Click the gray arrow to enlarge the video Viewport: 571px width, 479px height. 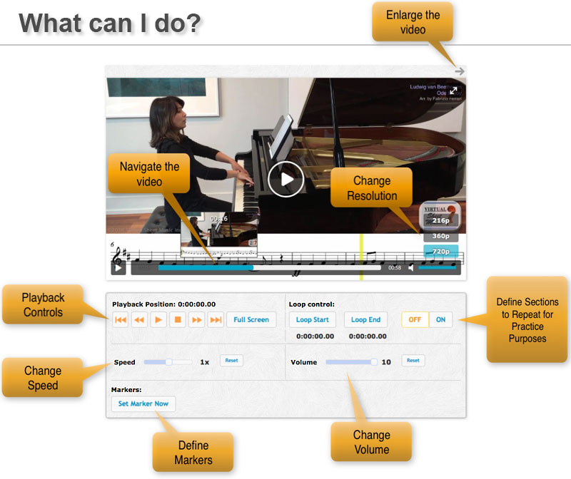click(x=460, y=71)
